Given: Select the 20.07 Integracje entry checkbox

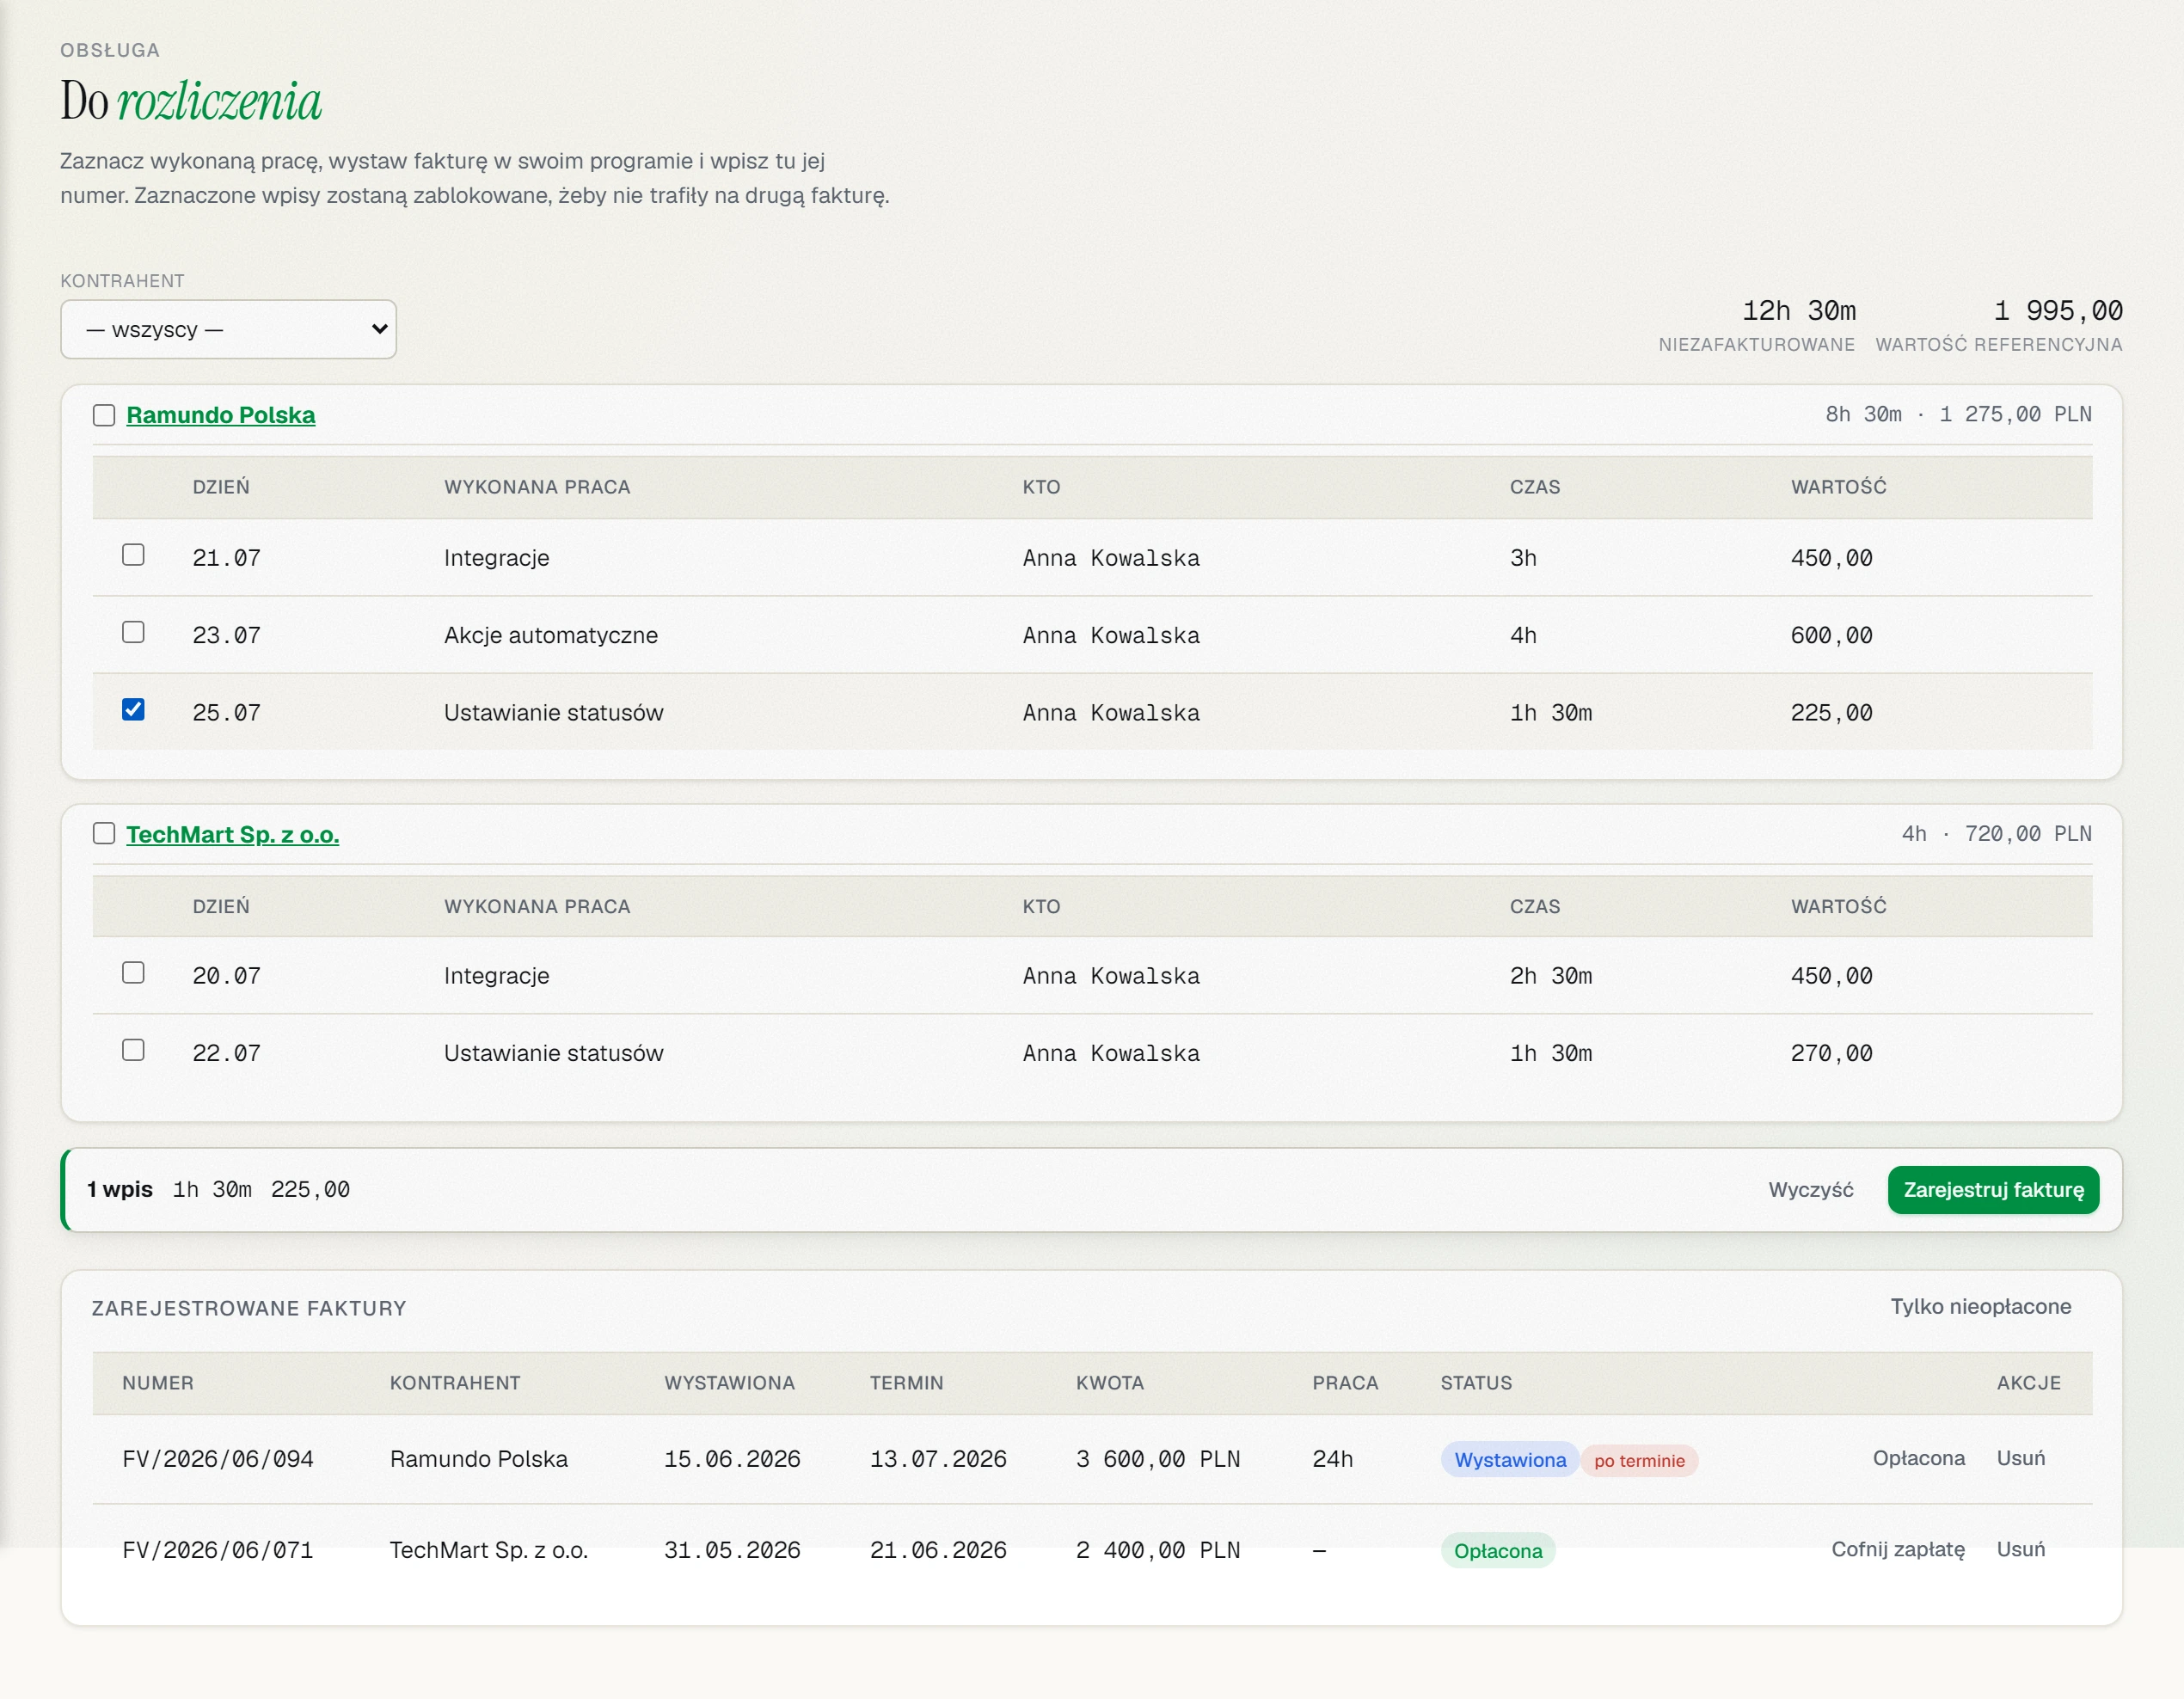Looking at the screenshot, I should click(x=133, y=973).
